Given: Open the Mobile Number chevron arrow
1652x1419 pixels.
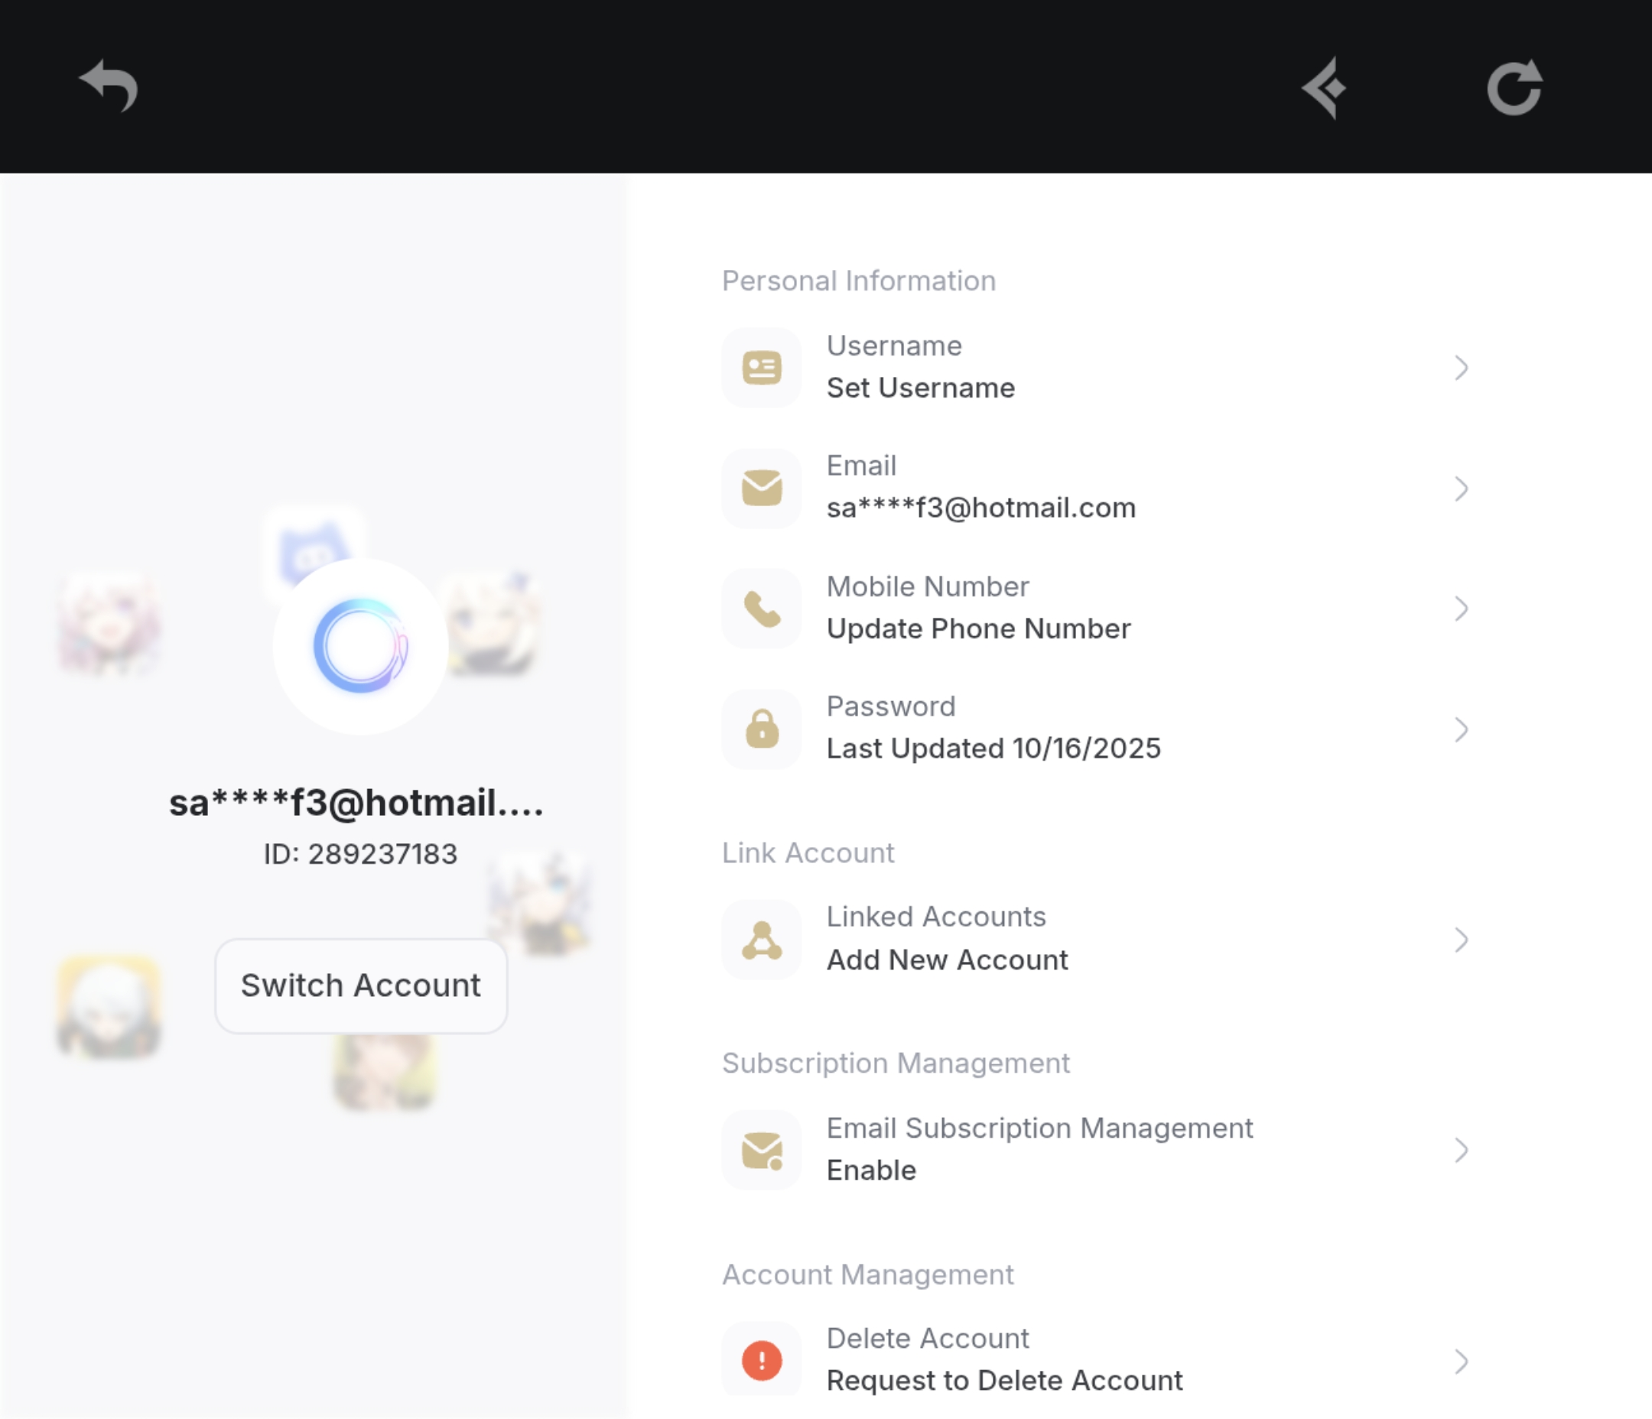Looking at the screenshot, I should point(1461,609).
